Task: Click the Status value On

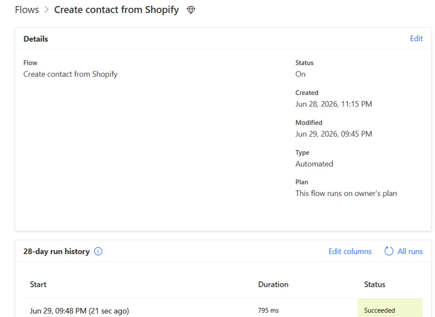Action: click(x=301, y=74)
